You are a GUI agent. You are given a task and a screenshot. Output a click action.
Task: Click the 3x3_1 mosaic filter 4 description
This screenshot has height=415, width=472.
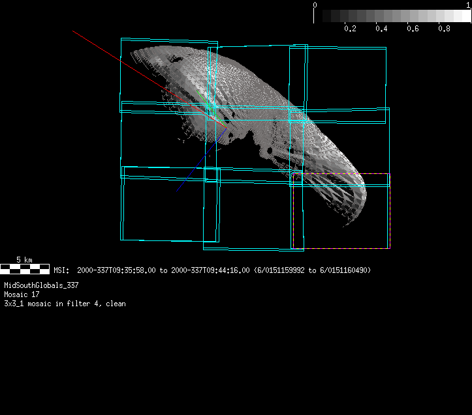pyautogui.click(x=65, y=304)
